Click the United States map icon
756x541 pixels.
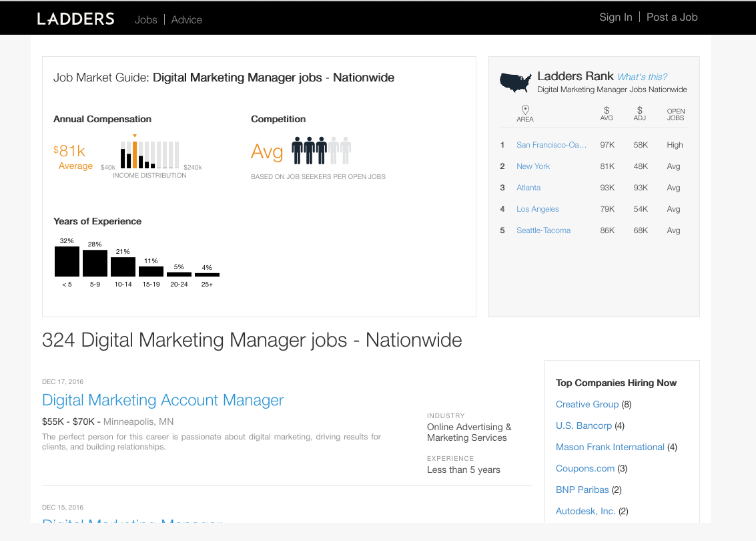[515, 82]
